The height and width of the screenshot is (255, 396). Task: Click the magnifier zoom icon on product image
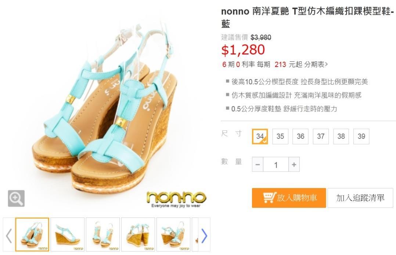pos(16,198)
